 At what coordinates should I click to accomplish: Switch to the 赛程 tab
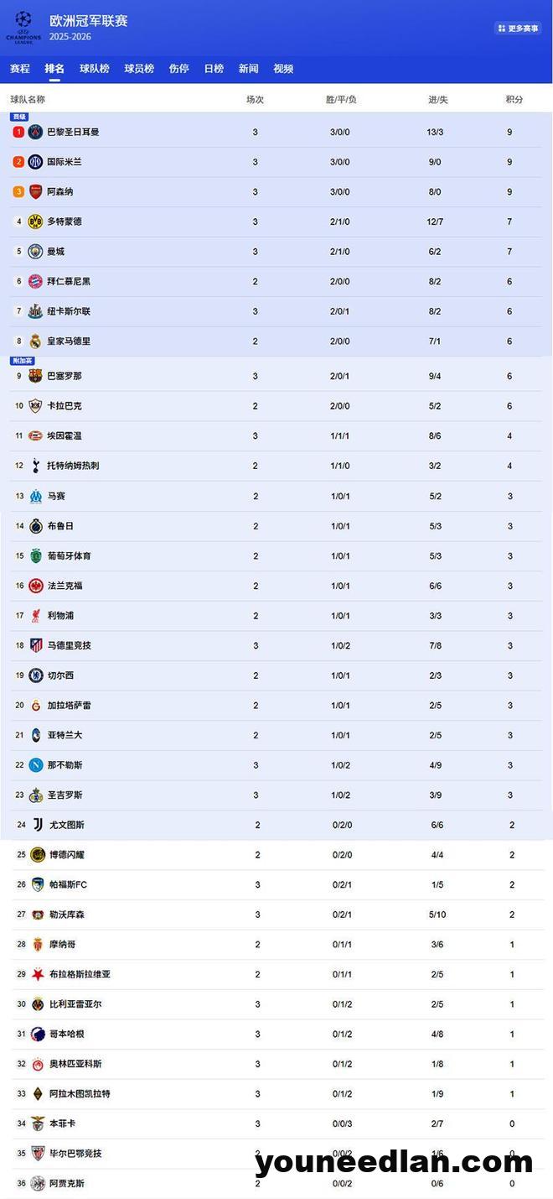pyautogui.click(x=19, y=69)
